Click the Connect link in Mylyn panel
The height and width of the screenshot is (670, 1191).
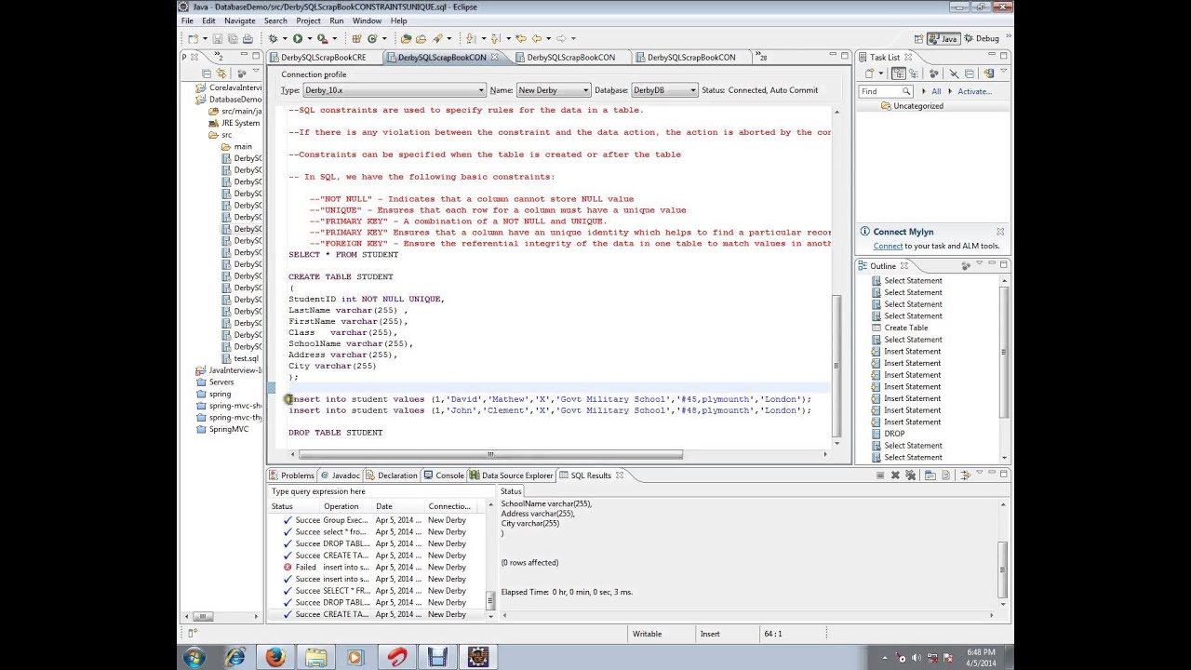[888, 247]
